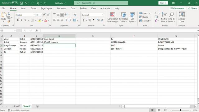Screen dimensions: 199x112
Task: Toggle Italic formatting
Action: pyautogui.click(x=21, y=20)
